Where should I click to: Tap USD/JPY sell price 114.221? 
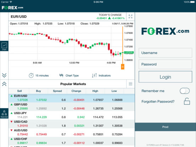pyautogui.click(x=22, y=117)
